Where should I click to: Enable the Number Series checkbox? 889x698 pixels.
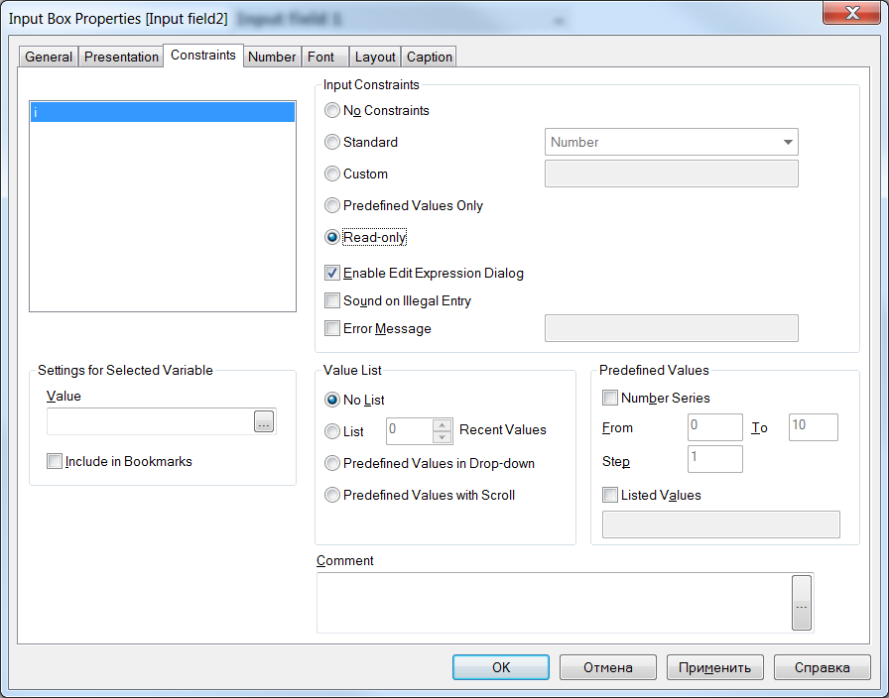click(x=610, y=398)
